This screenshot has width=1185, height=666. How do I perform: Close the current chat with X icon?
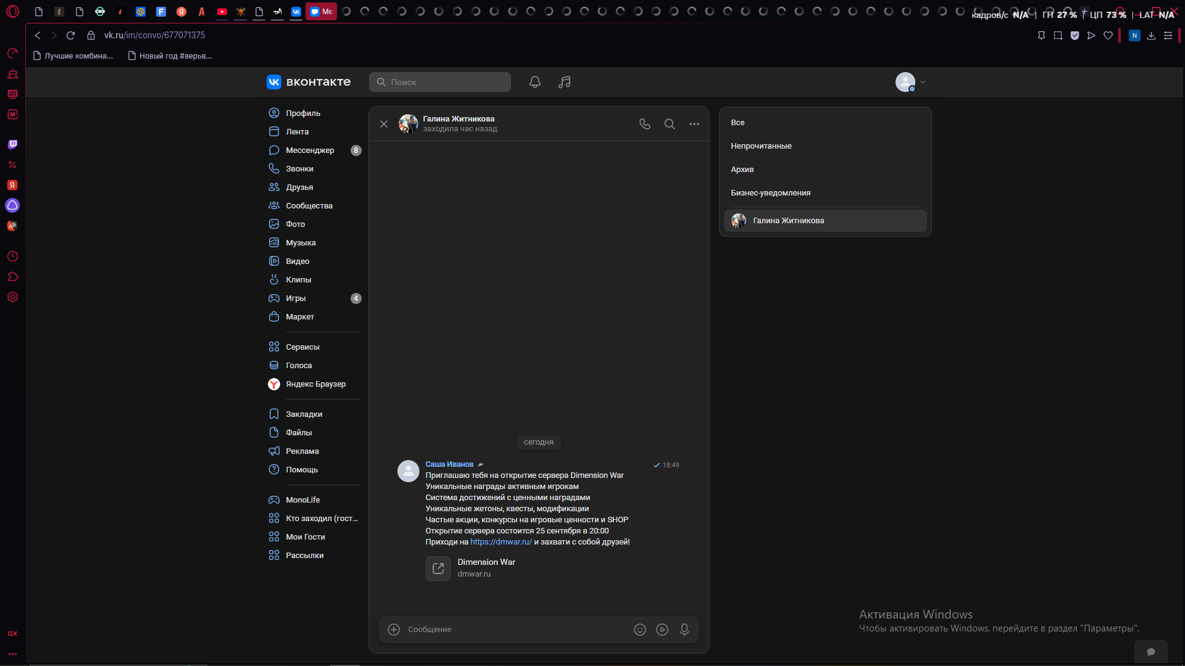click(384, 124)
